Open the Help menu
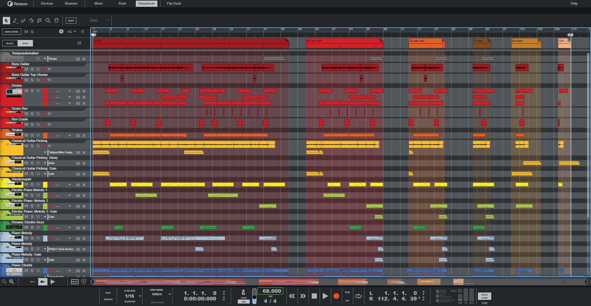 click(x=574, y=3)
